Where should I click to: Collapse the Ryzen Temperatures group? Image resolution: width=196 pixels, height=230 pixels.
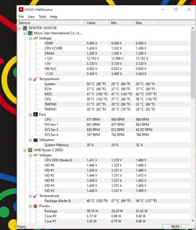click(x=30, y=196)
